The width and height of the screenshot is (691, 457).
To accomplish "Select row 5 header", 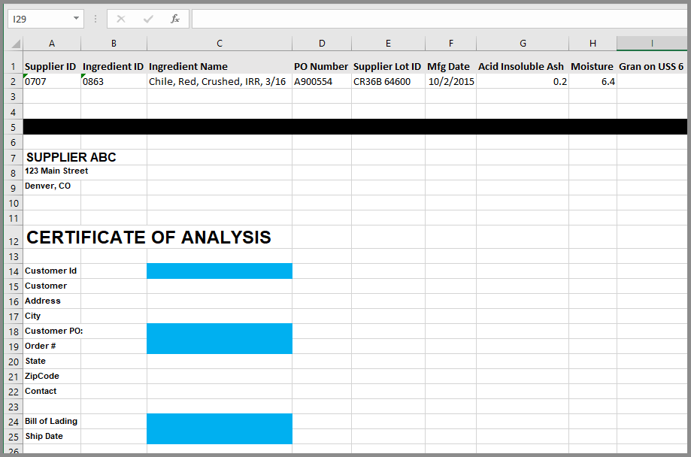I will [x=14, y=127].
